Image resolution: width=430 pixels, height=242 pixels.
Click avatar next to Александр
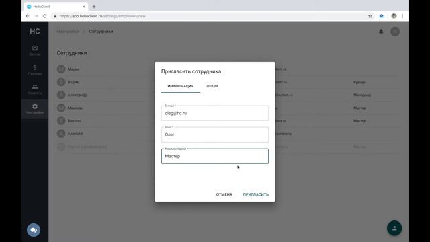pos(61,95)
